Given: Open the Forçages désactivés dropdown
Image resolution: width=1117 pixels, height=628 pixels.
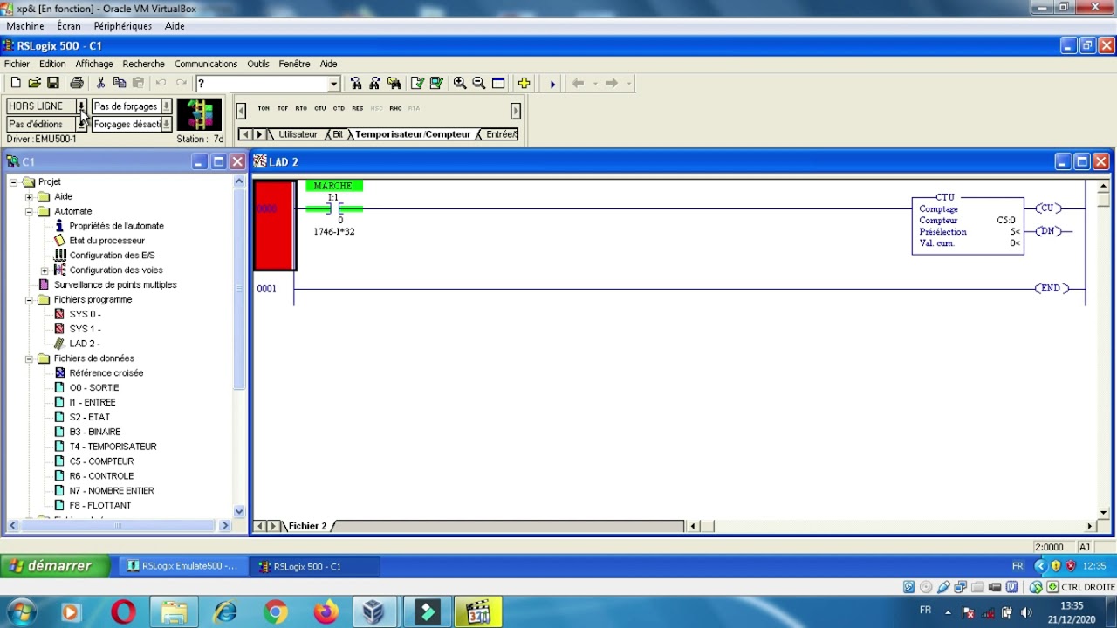Looking at the screenshot, I should click(166, 125).
